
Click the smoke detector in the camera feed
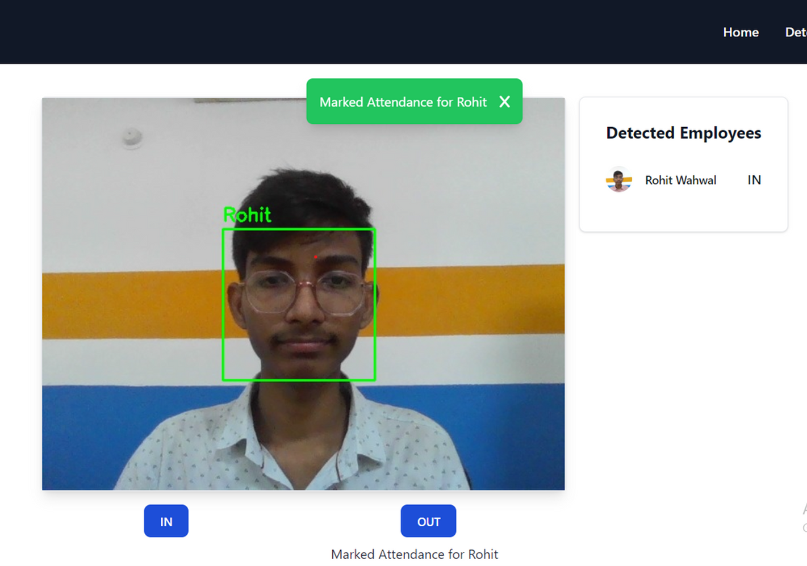(132, 137)
